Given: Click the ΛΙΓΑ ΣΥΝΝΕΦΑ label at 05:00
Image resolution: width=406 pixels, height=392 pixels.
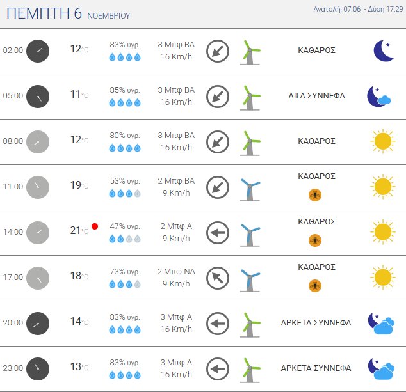Looking at the screenshot, I should (x=317, y=96).
